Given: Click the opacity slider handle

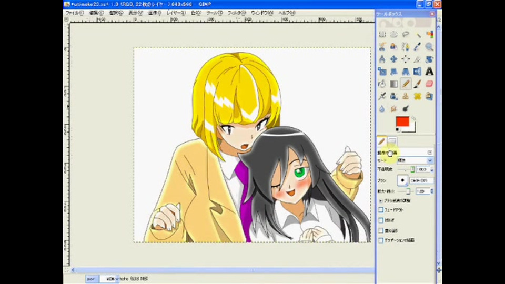Looking at the screenshot, I should 412,169.
